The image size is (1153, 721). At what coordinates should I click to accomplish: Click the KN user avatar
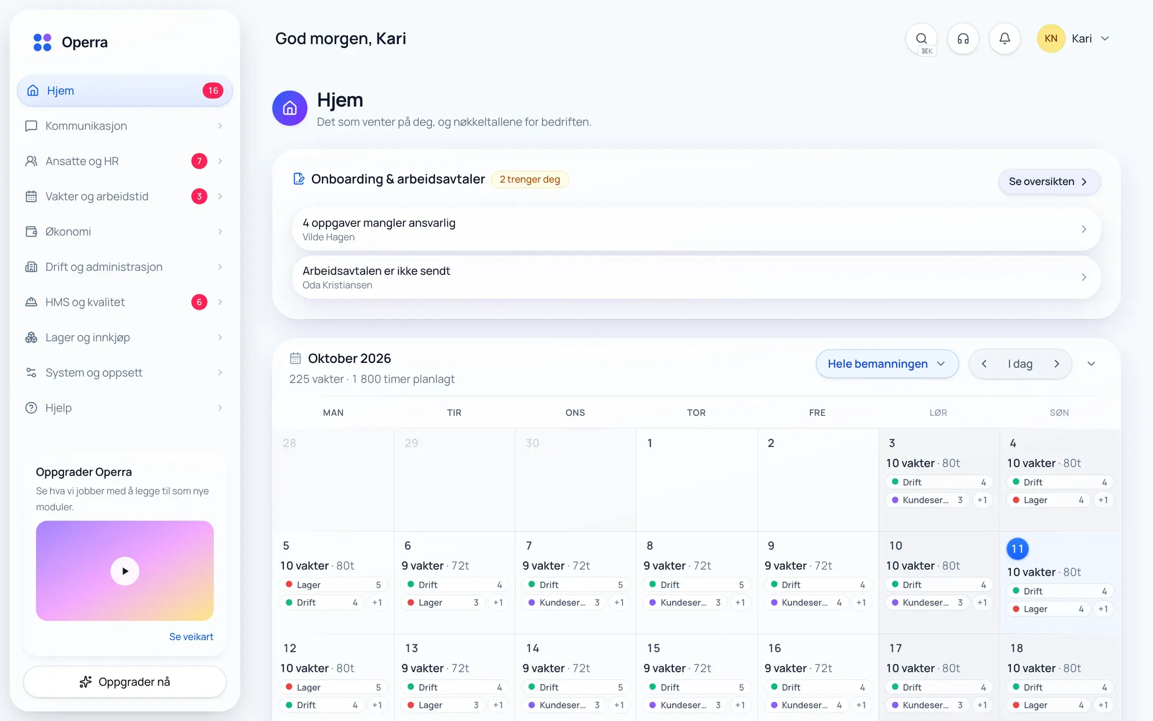pos(1051,38)
